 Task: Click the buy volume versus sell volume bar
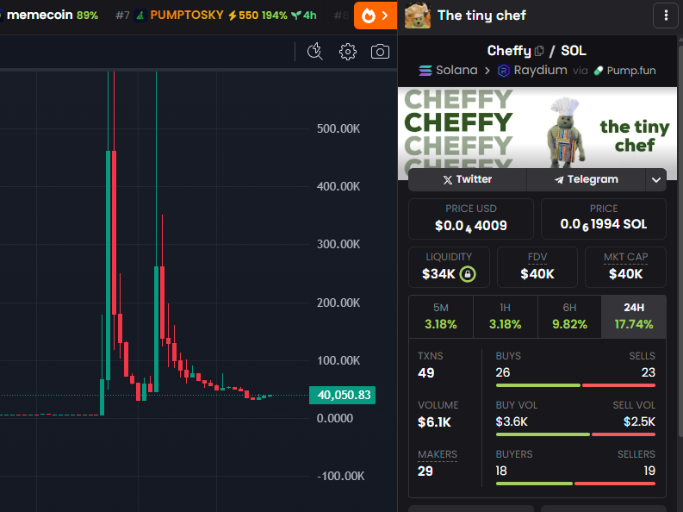575,434
